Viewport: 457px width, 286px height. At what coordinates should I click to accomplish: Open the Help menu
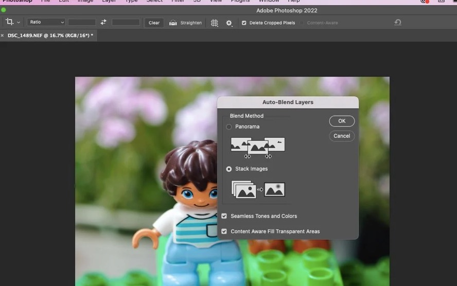tap(294, 1)
